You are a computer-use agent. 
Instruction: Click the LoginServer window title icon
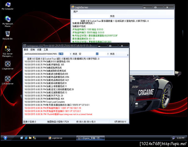[x=73, y=7]
